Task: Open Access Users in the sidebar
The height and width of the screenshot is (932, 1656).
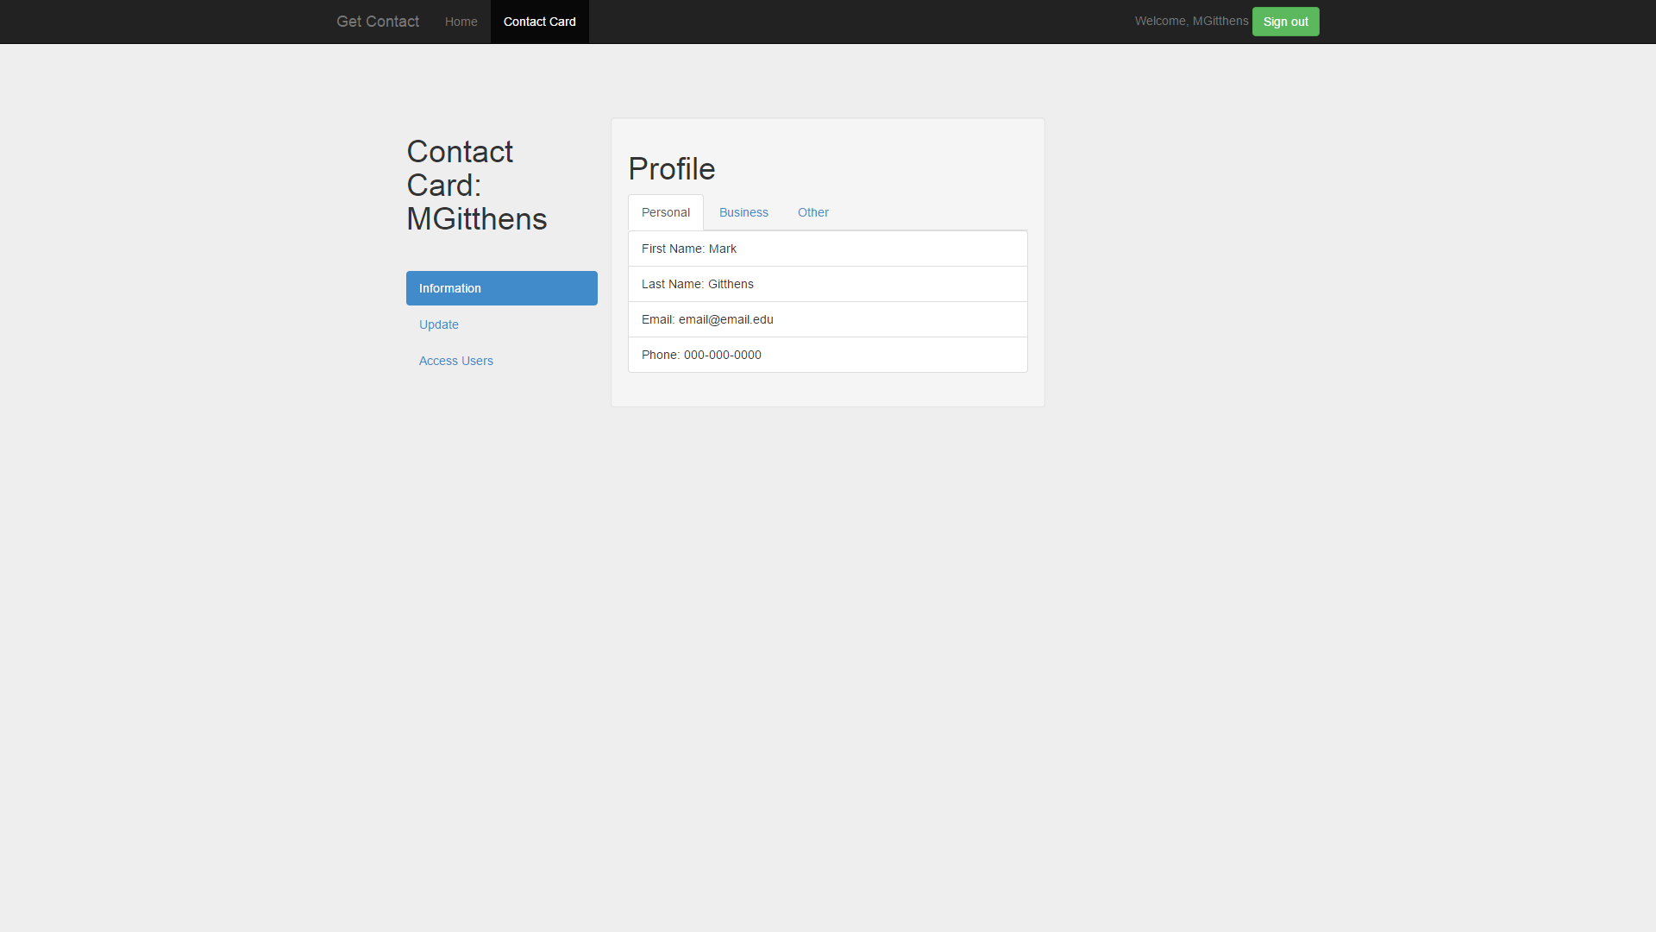Action: coord(455,361)
